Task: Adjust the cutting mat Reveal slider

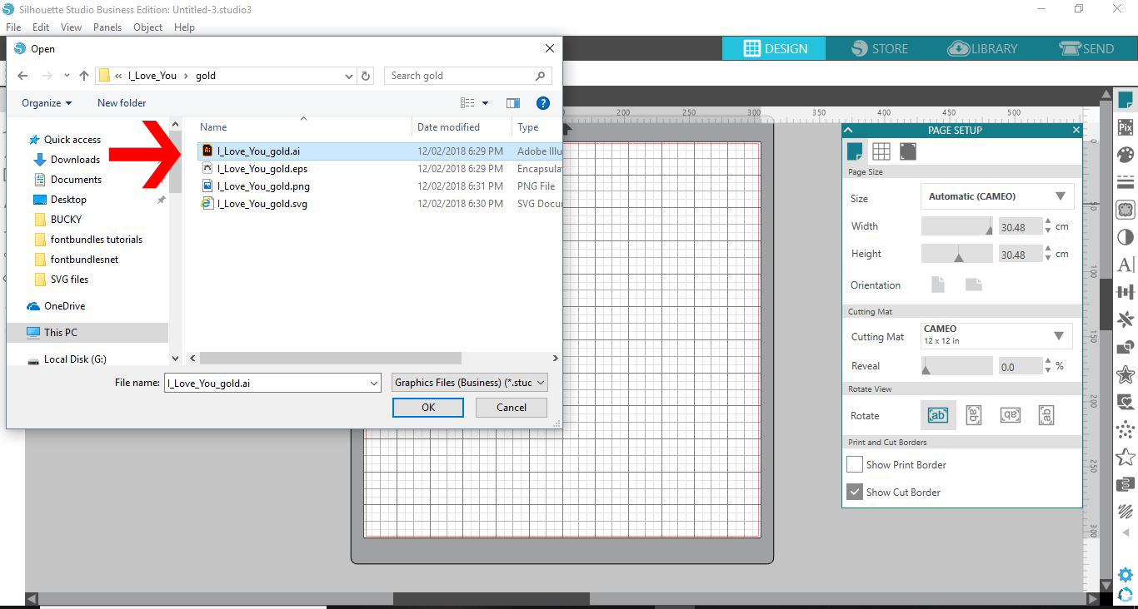Action: tap(958, 366)
